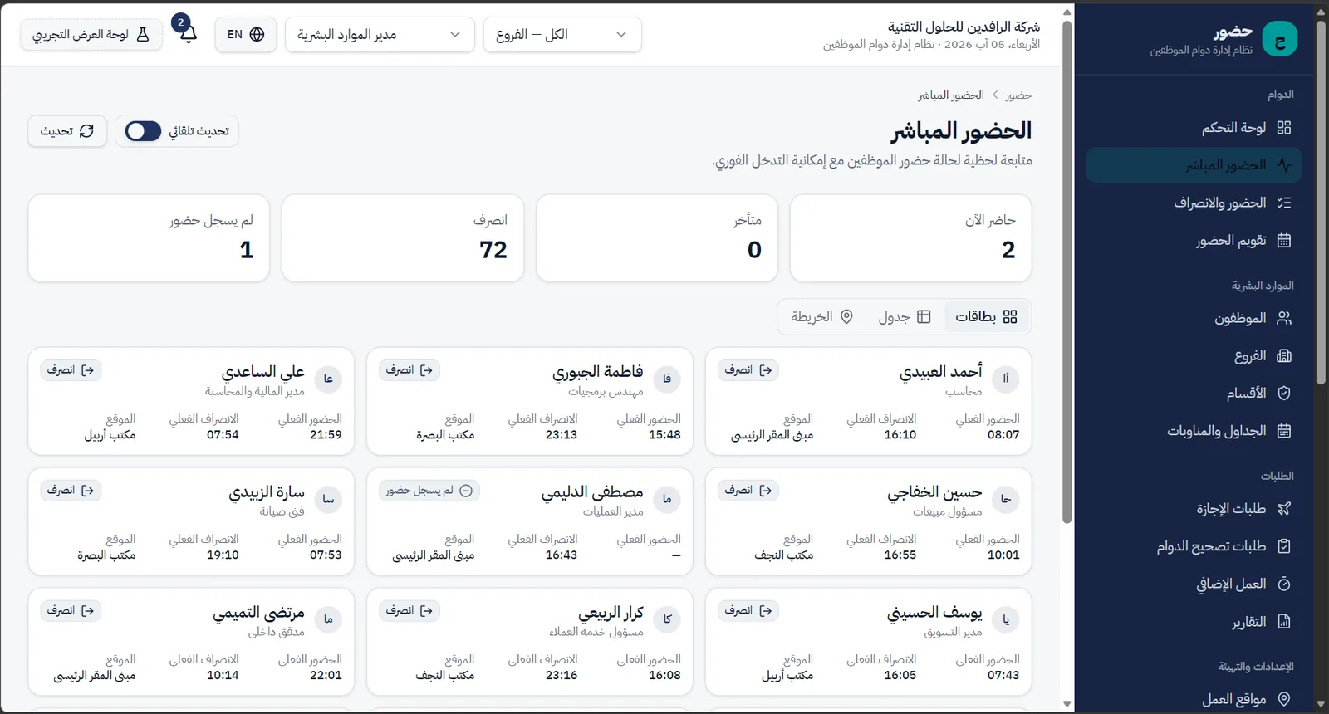
Task: Toggle the تحديث تلقائي auto-refresh switch
Action: pos(143,131)
